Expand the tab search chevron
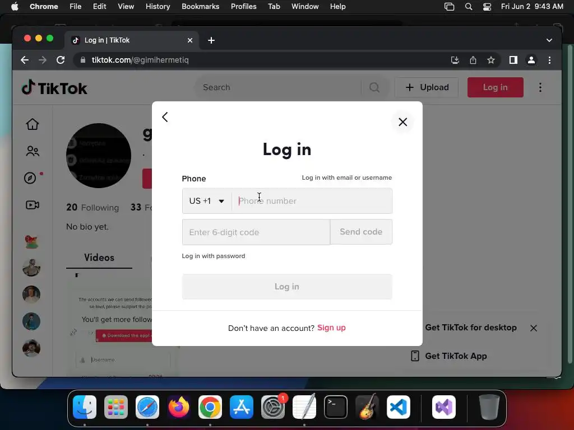 pyautogui.click(x=549, y=40)
